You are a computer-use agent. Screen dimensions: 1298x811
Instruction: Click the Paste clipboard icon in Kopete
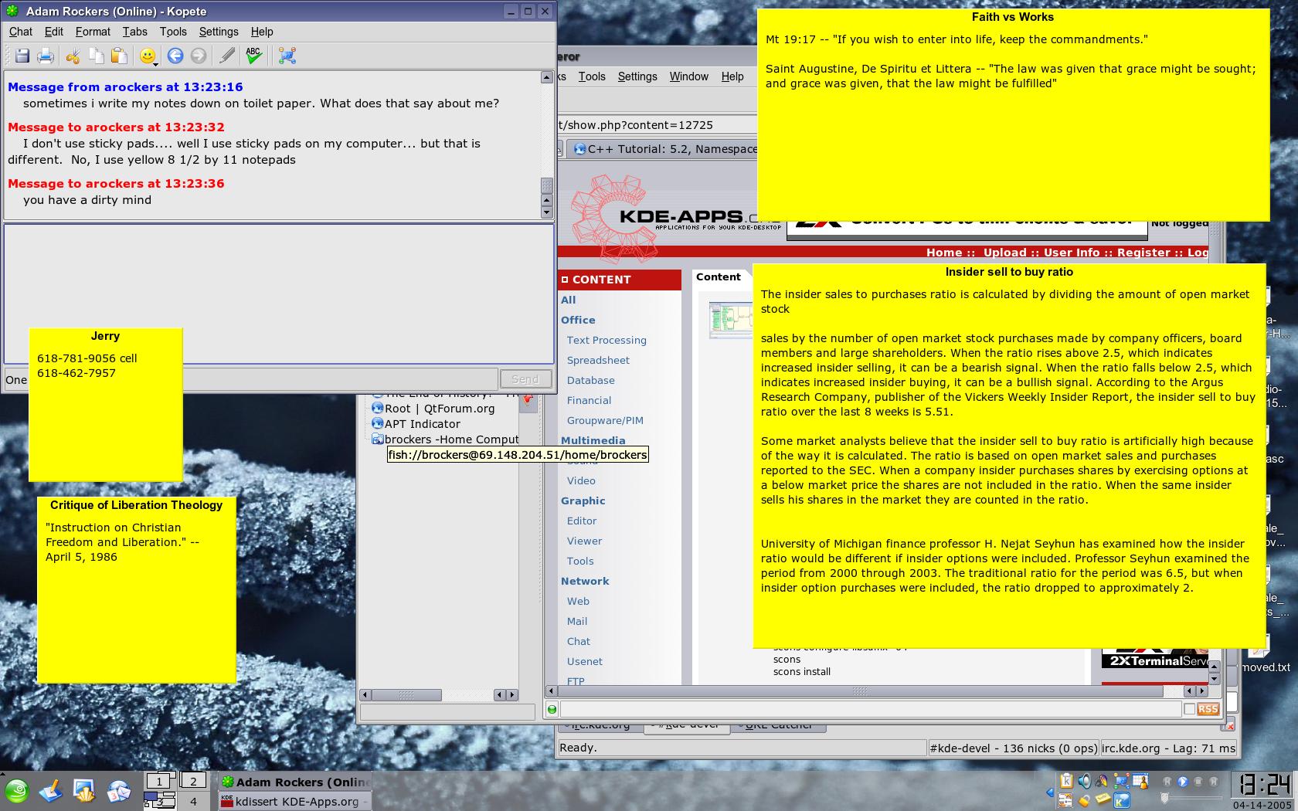point(119,56)
